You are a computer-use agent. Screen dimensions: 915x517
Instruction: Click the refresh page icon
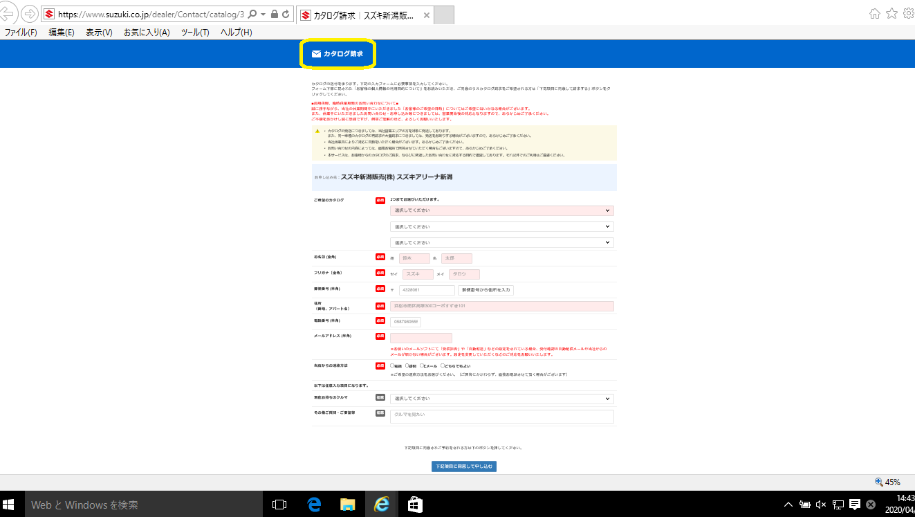coord(286,14)
